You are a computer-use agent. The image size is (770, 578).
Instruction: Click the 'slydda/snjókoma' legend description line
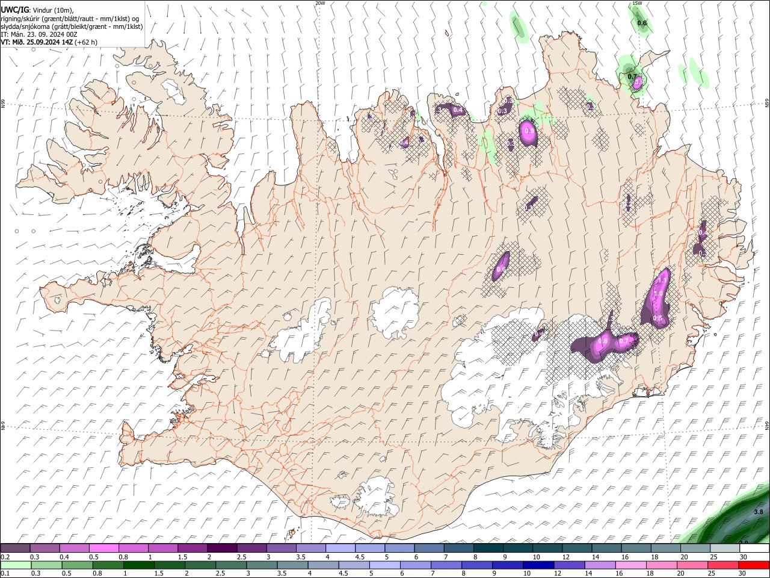click(x=72, y=26)
